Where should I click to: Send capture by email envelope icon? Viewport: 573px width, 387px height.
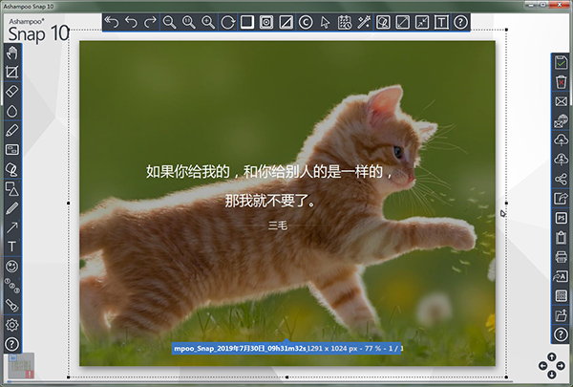561,101
